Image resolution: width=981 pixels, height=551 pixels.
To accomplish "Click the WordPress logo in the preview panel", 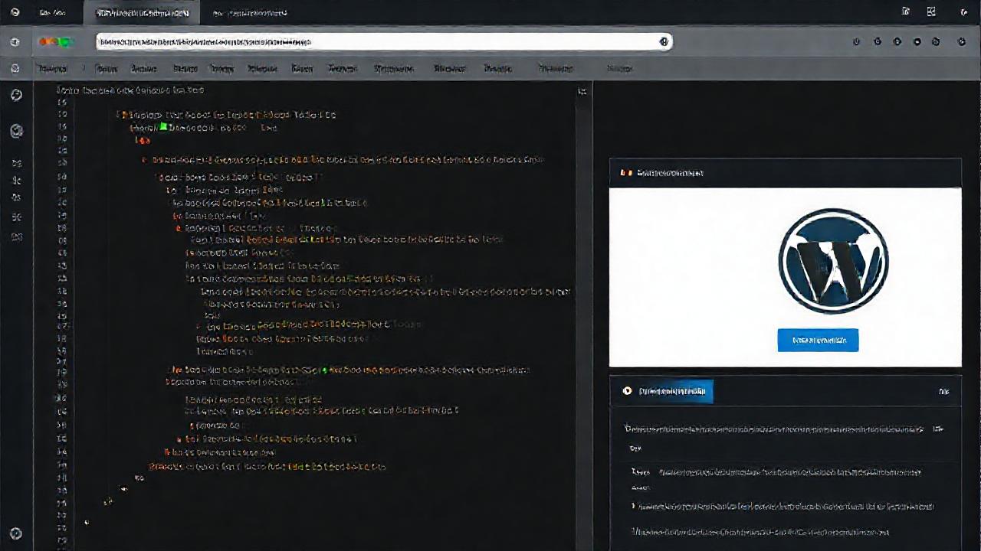I will [833, 261].
